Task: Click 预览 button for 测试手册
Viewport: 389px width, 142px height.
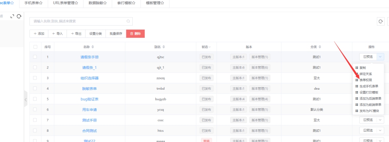Action: pyautogui.click(x=368, y=120)
